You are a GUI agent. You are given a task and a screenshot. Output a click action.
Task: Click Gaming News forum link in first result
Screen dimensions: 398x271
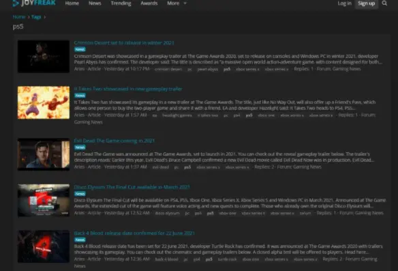[346, 69]
